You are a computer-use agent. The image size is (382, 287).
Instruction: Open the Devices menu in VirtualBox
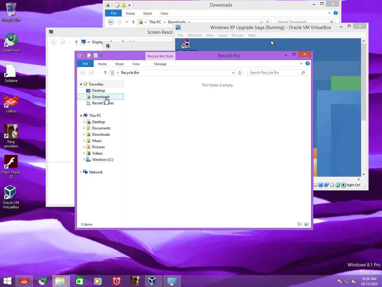click(238, 35)
